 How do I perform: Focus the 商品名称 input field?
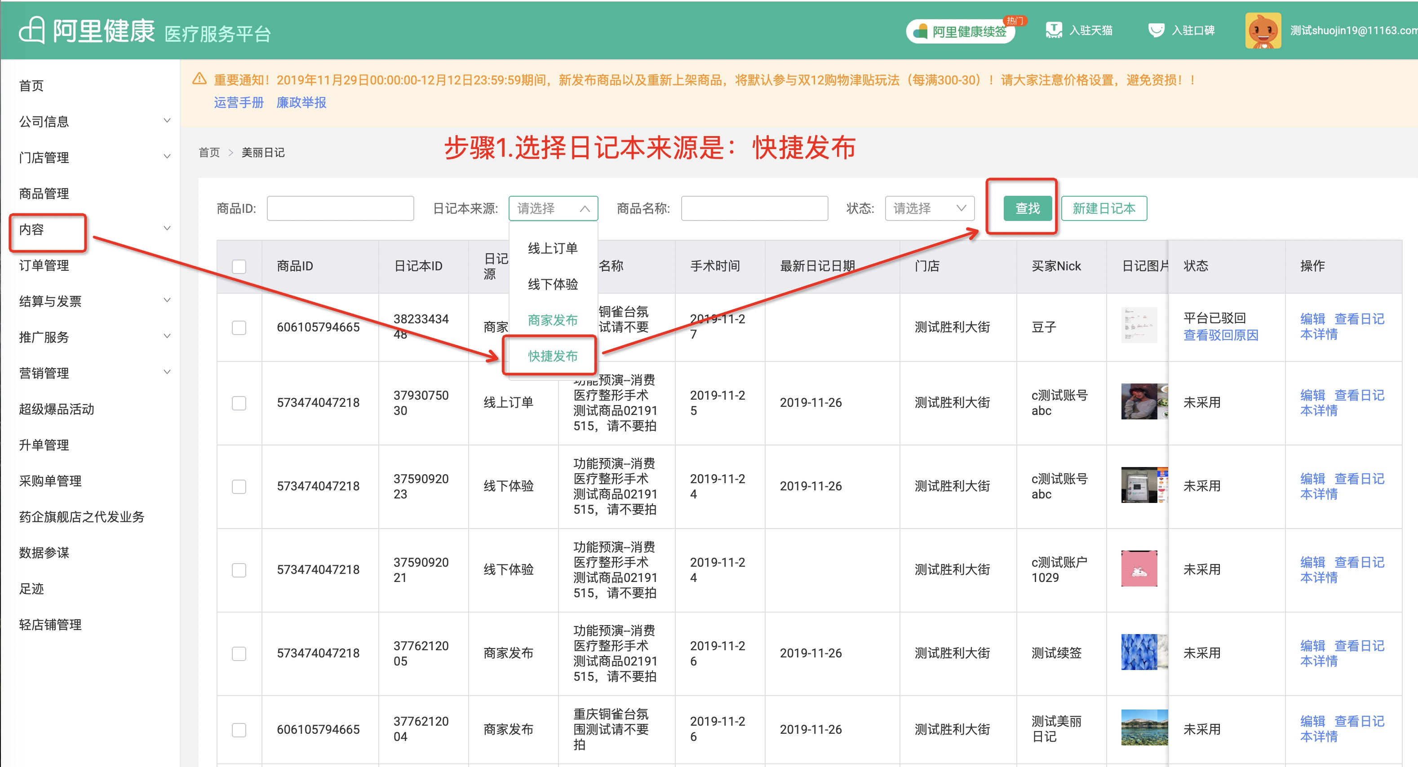754,208
